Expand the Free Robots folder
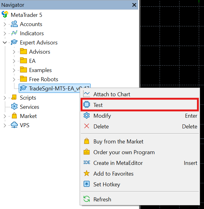204x209 pixels. pyautogui.click(x=14, y=79)
